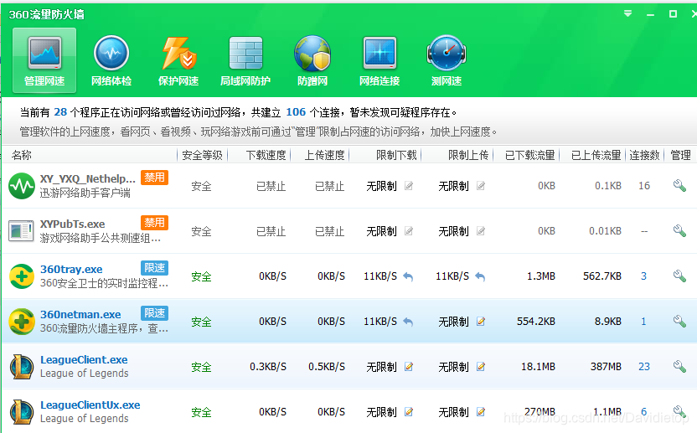Open manage wrench for LeagueClientUx.exe
Image resolution: width=697 pixels, height=433 pixels.
(679, 412)
